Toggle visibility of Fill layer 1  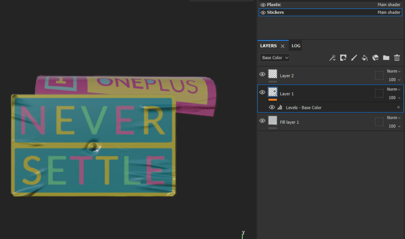pyautogui.click(x=262, y=121)
